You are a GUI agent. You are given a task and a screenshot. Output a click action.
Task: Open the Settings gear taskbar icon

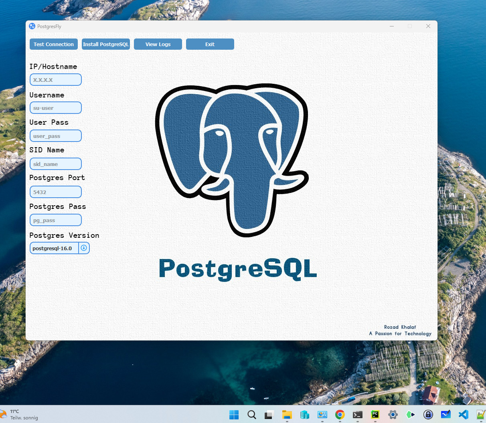(x=393, y=414)
